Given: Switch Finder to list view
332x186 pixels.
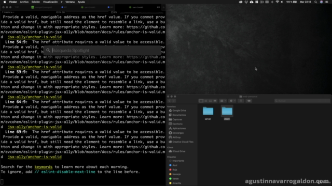Looking at the screenshot, I should 205,101.
